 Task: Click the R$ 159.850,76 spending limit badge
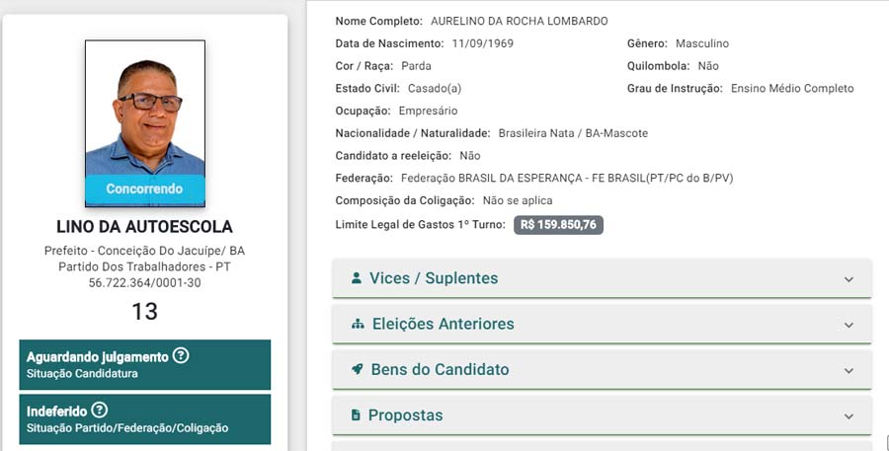558,225
